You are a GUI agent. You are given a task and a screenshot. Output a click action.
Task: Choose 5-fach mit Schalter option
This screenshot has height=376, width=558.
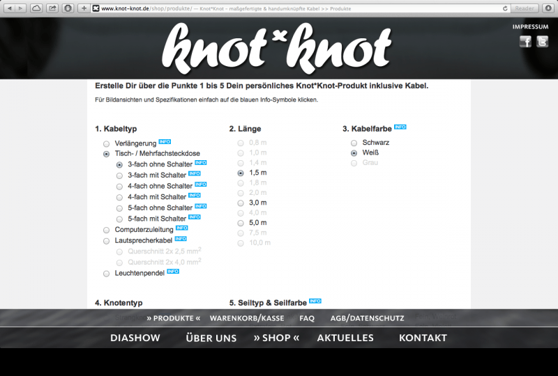[119, 219]
